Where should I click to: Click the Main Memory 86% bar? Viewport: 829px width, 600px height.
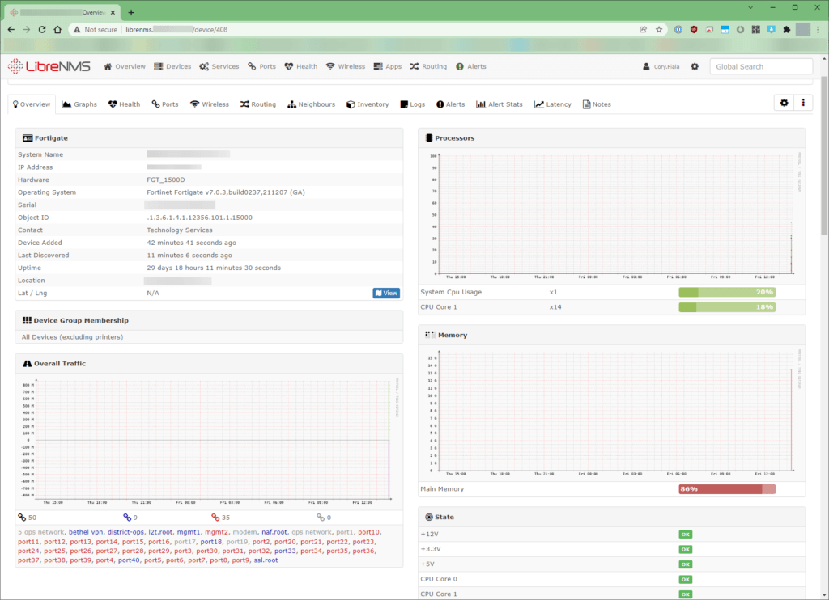(727, 489)
